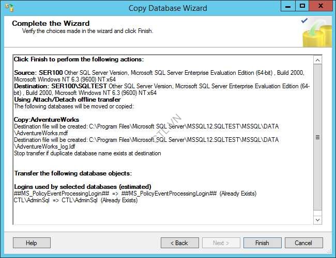Image resolution: width=336 pixels, height=258 pixels.
Task: Cancel the copy database wizard
Action: click(303, 243)
